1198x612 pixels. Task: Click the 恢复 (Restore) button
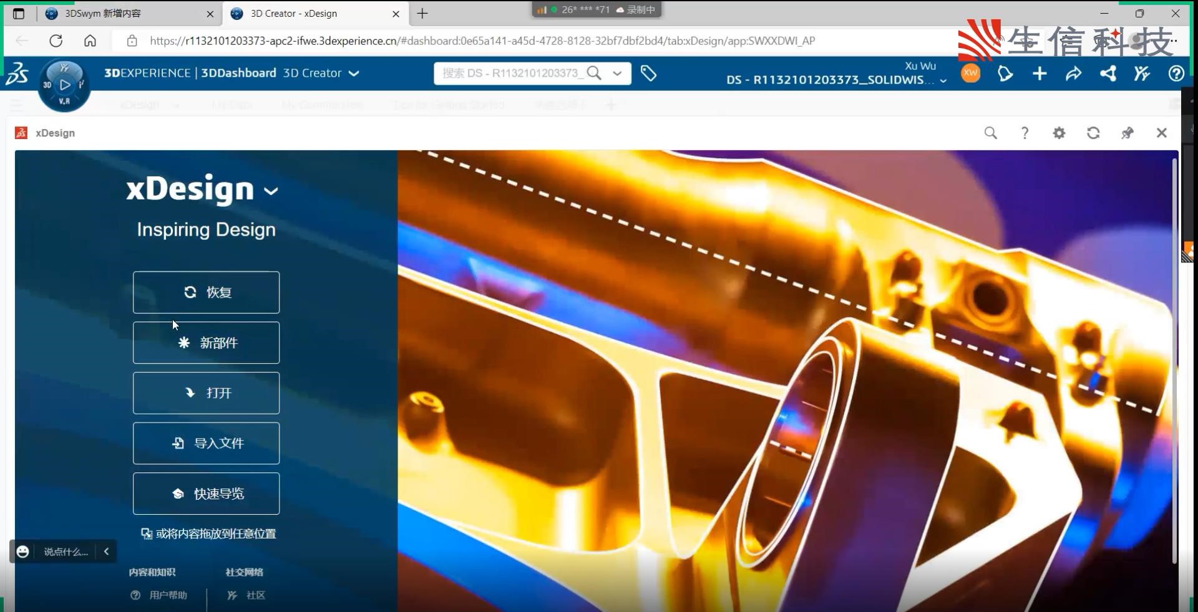(x=206, y=292)
